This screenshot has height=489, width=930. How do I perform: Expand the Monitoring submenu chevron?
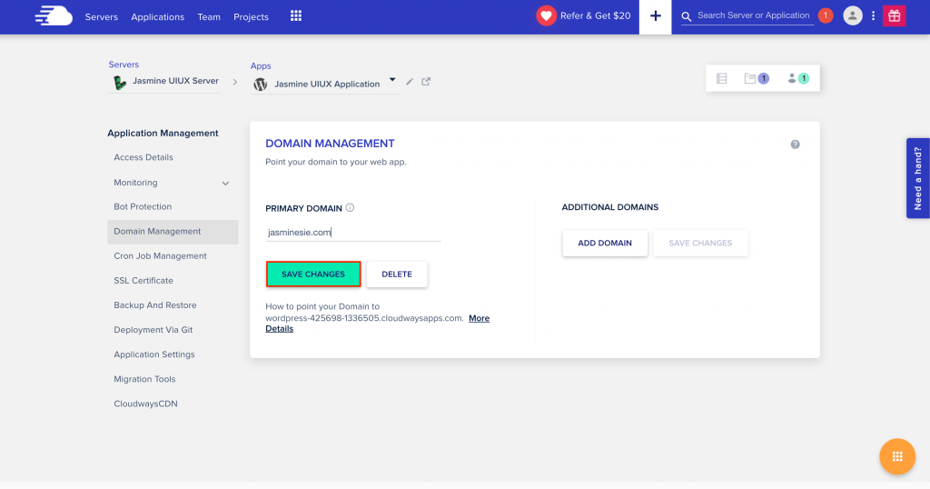click(x=225, y=184)
